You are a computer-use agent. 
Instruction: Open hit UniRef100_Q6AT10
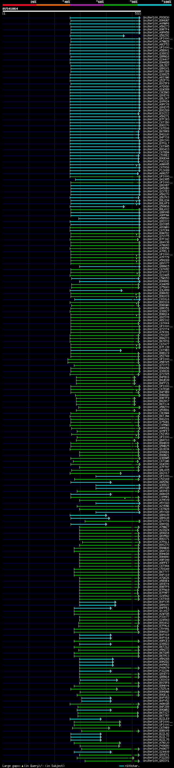coord(156,440)
